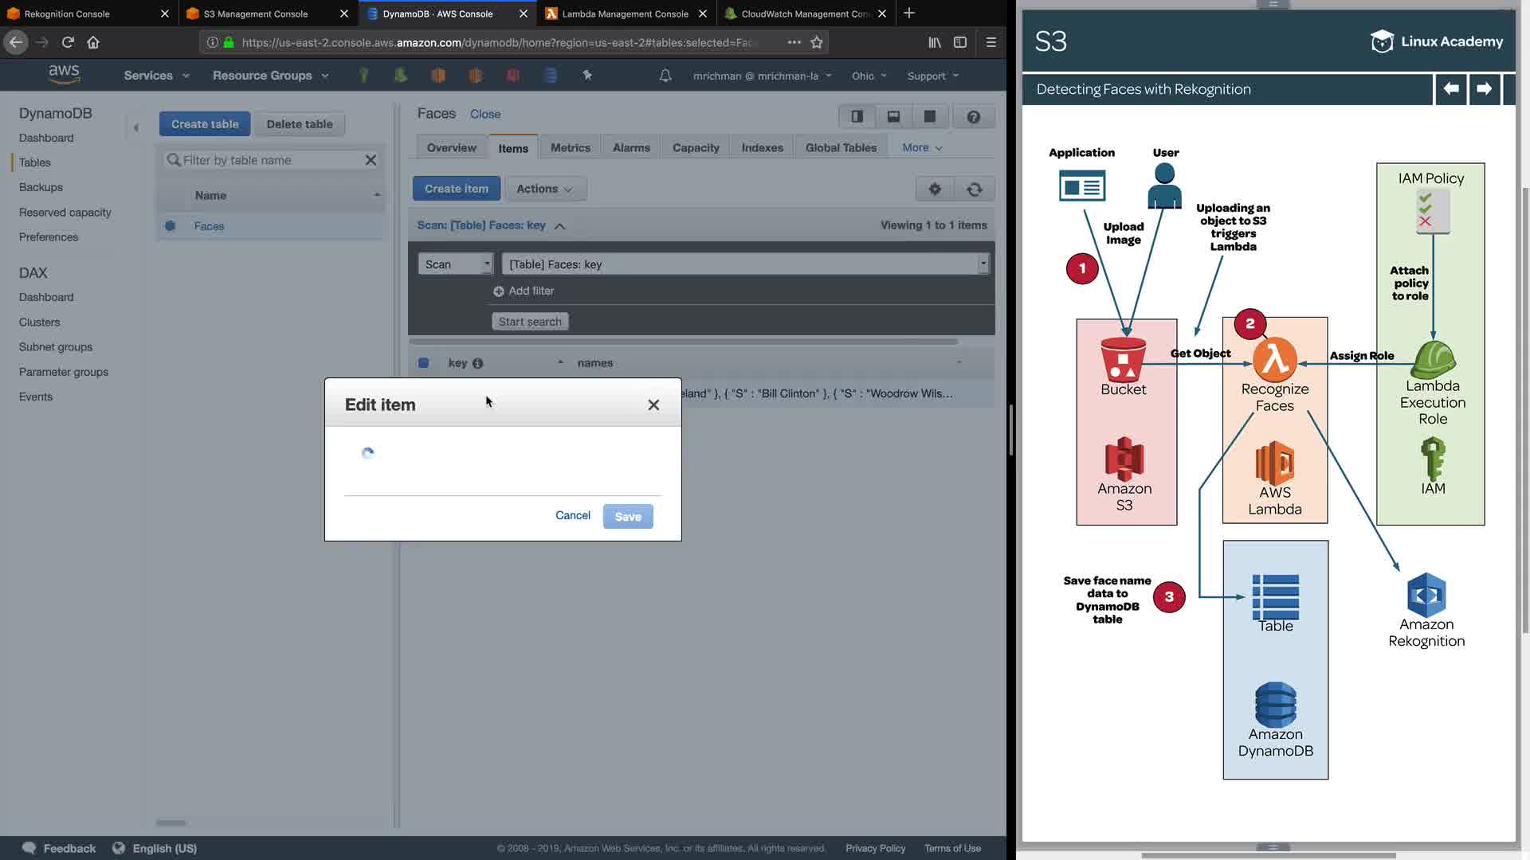
Task: Go to previous slide arrow
Action: [x=1450, y=89]
